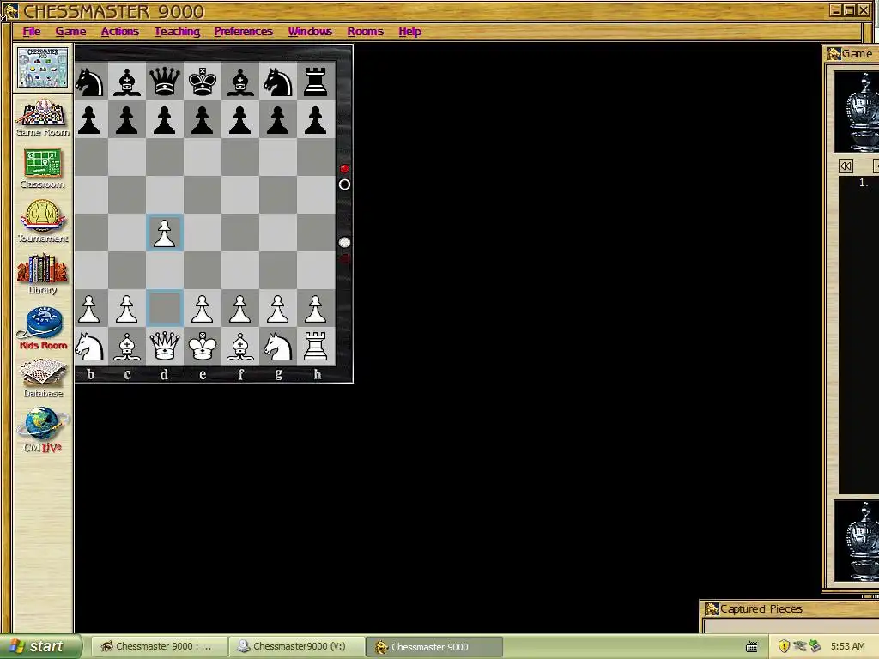Click the file label 'd' under board
The height and width of the screenshot is (659, 879).
(x=164, y=374)
